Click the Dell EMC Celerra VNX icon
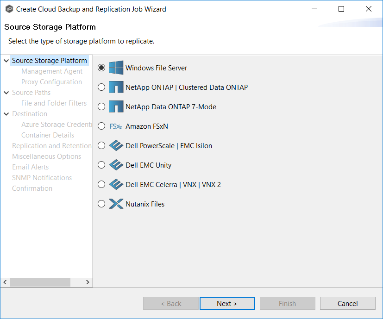The height and width of the screenshot is (319, 383). pos(115,184)
